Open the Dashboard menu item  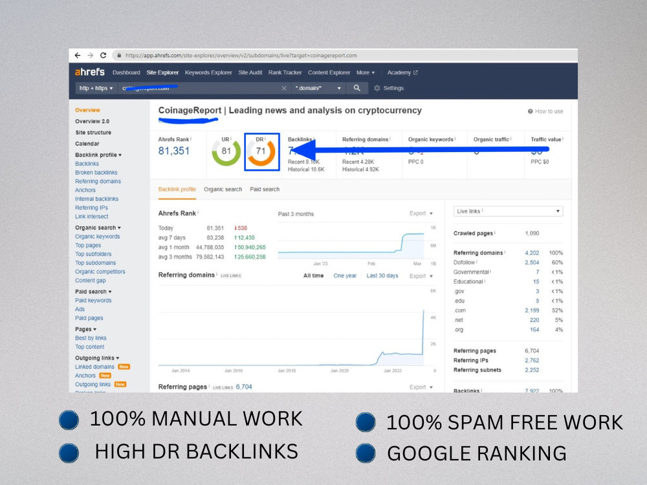coord(126,72)
